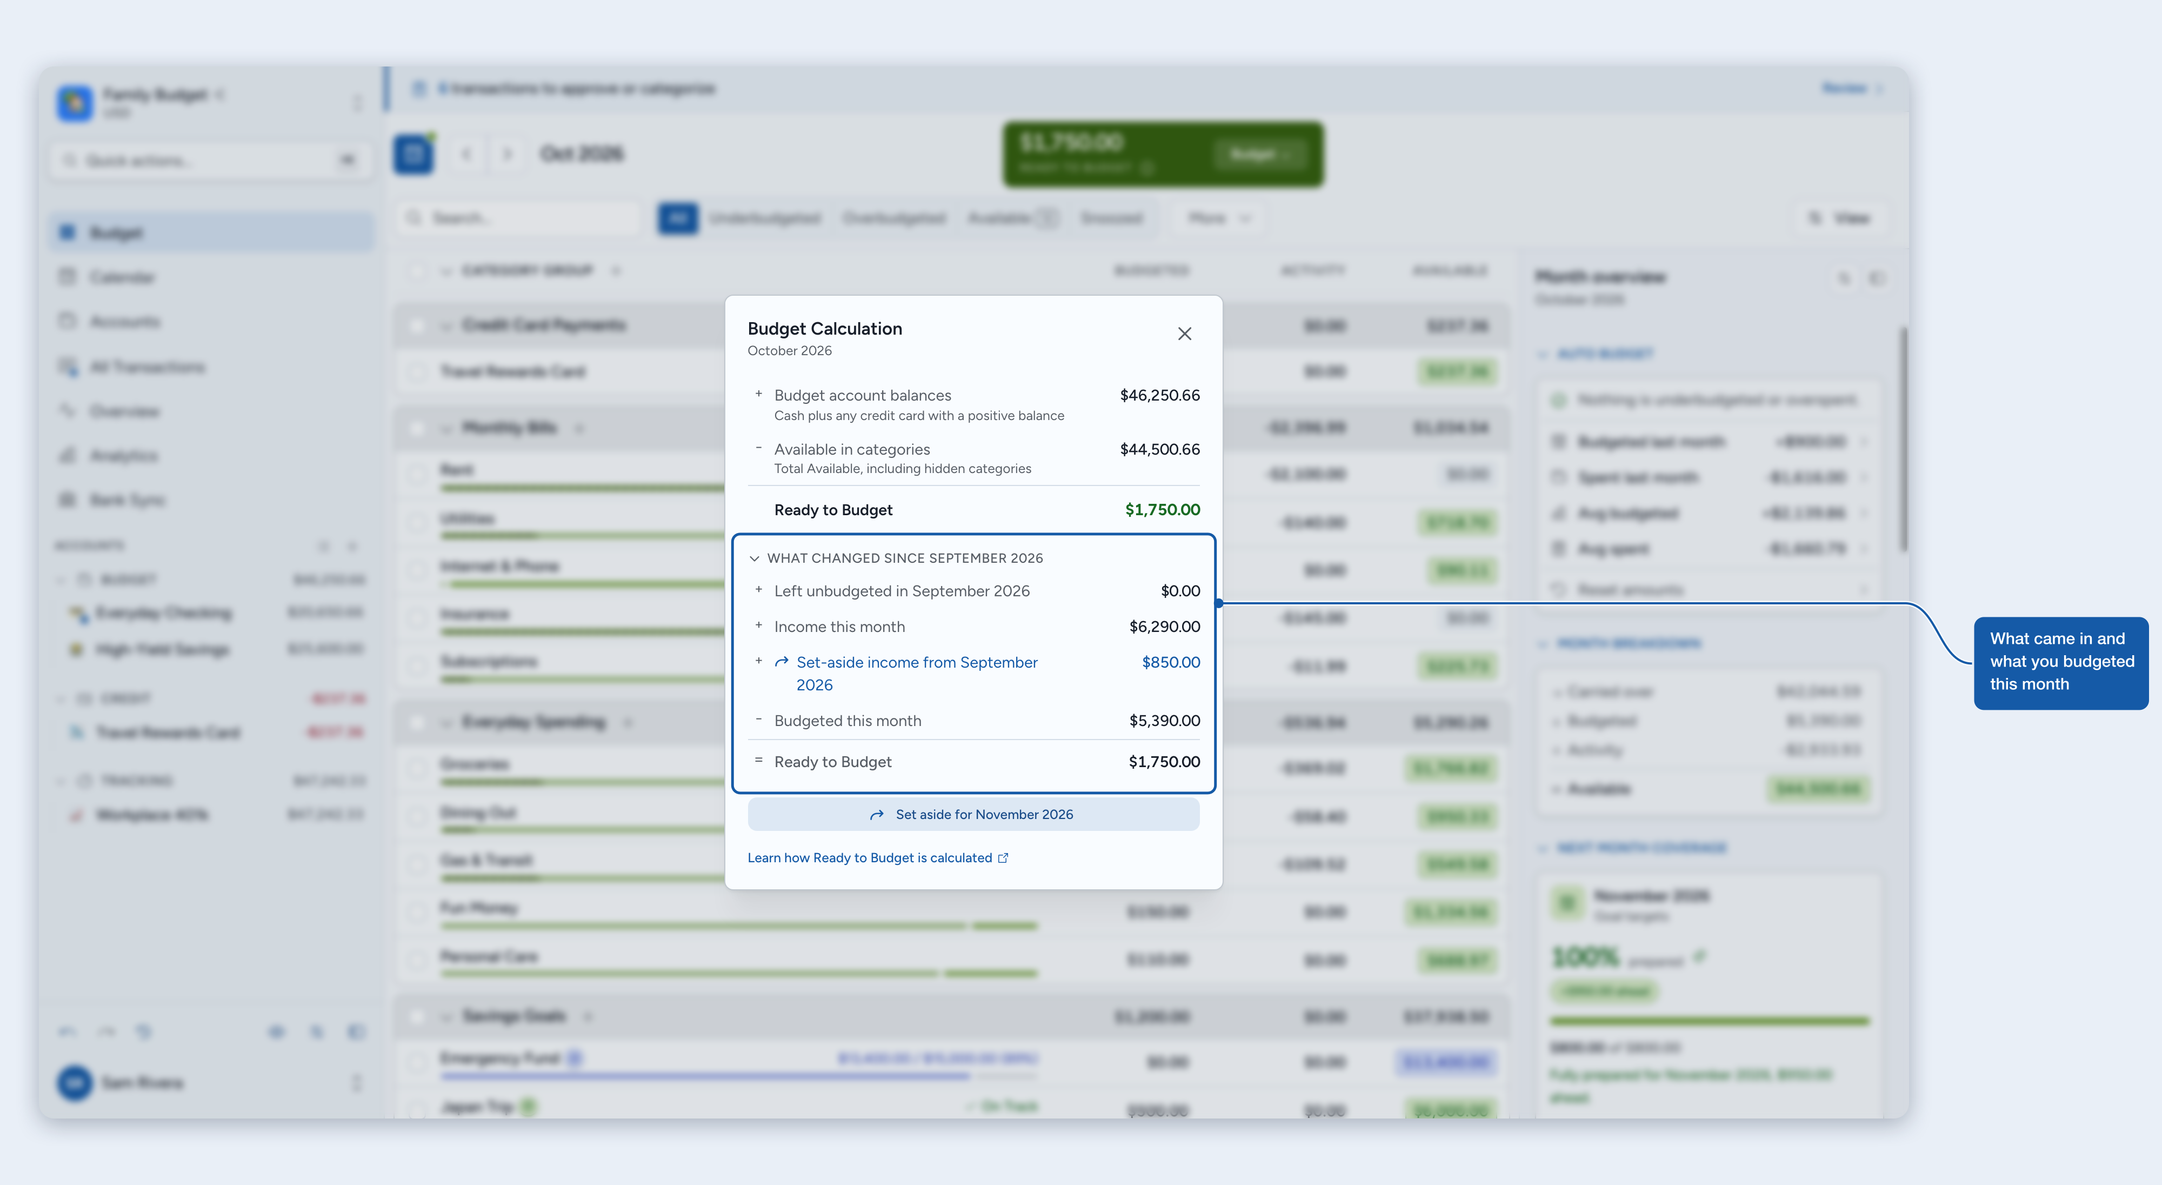Click the $5,390.00 budgeted amount
This screenshot has width=2162, height=1185.
point(1164,721)
